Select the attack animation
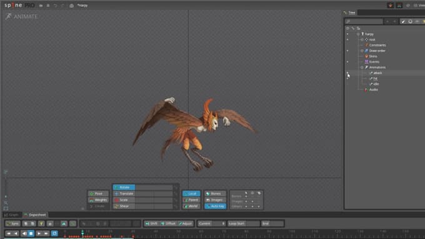The height and width of the screenshot is (239, 425). tap(377, 73)
